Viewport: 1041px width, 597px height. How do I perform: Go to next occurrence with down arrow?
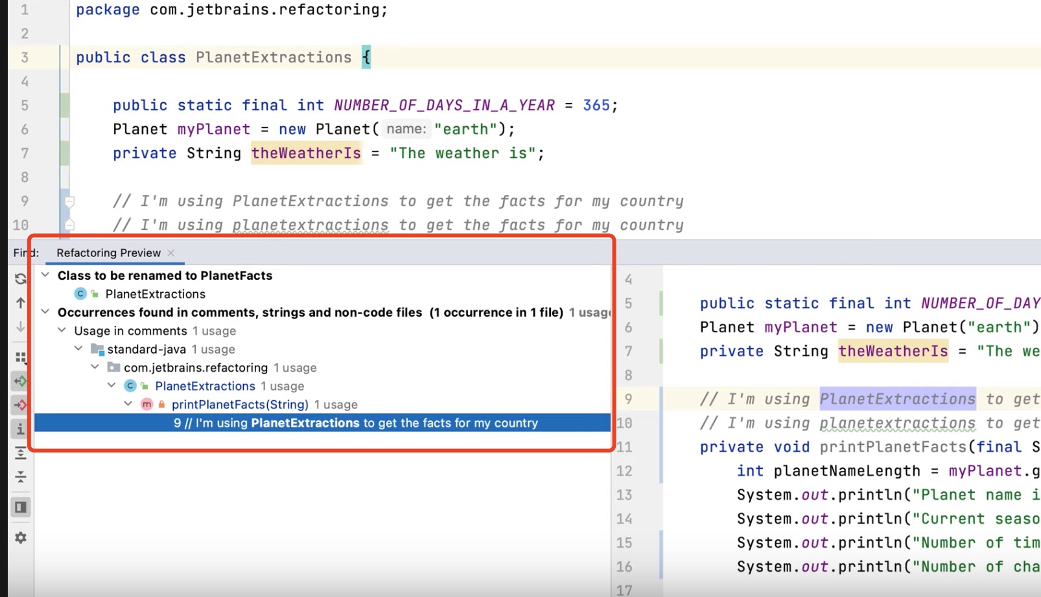20,326
